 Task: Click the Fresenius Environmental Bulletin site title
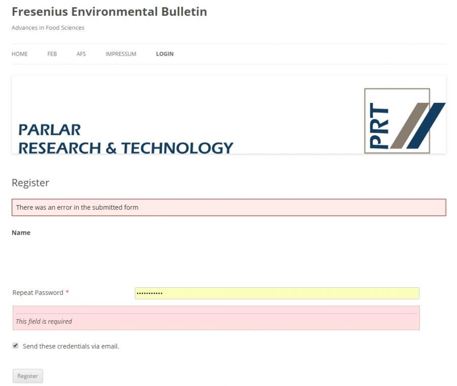tap(109, 12)
